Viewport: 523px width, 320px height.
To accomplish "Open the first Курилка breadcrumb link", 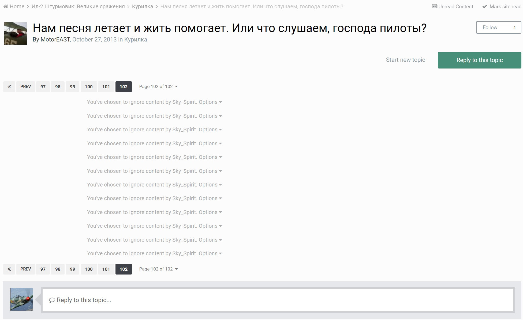I will tap(143, 6).
